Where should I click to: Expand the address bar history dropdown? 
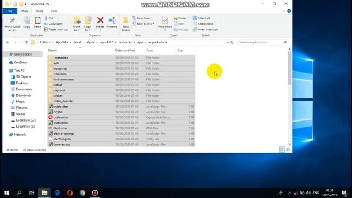(x=227, y=42)
